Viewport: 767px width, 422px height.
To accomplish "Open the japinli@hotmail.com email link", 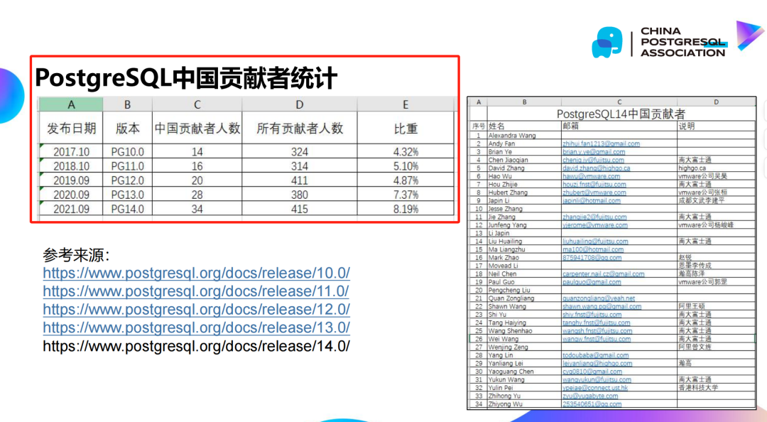I will (x=592, y=201).
